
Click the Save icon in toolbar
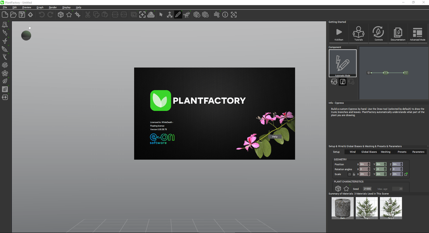click(x=22, y=14)
